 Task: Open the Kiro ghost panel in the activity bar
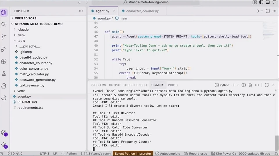(x=3, y=86)
